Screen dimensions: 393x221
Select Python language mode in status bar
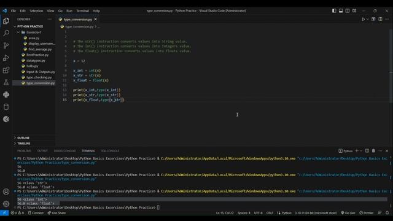coord(287,213)
